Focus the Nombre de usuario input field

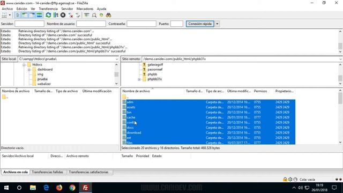pyautogui.click(x=91, y=24)
